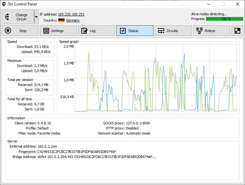Click the Change Circuit button label
This screenshot has width=245, height=185.
[22, 17]
